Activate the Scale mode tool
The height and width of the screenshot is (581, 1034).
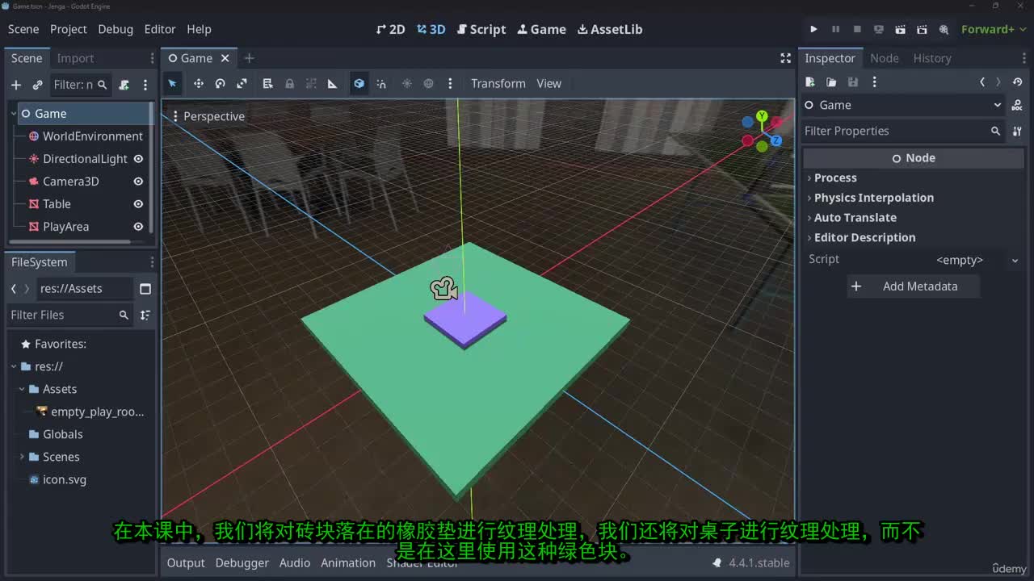pyautogui.click(x=242, y=84)
